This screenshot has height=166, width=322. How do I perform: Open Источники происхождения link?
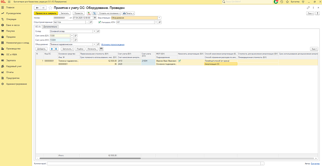point(113,45)
